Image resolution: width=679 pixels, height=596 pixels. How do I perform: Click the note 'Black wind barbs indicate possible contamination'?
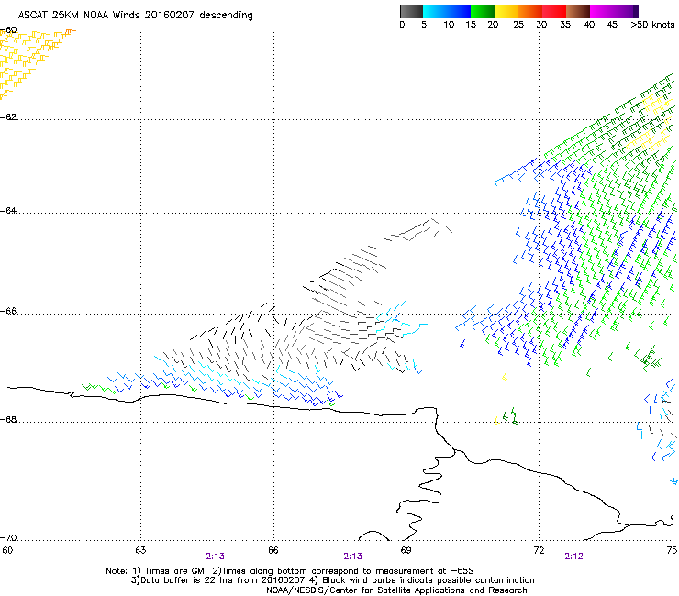[429, 580]
